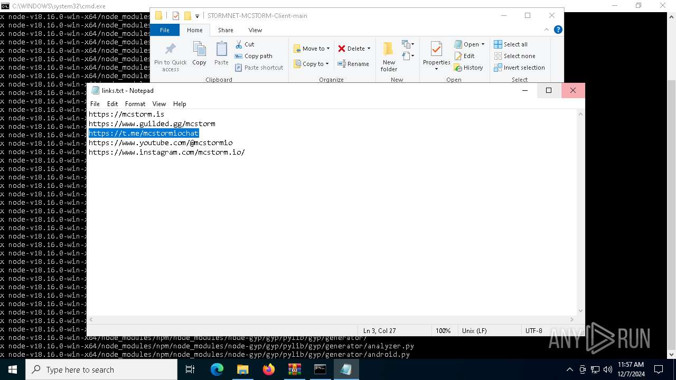
Task: Open Notepad View menu
Action: tap(159, 104)
